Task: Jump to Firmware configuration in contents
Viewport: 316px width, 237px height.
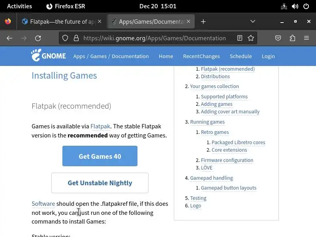Action: (227, 160)
